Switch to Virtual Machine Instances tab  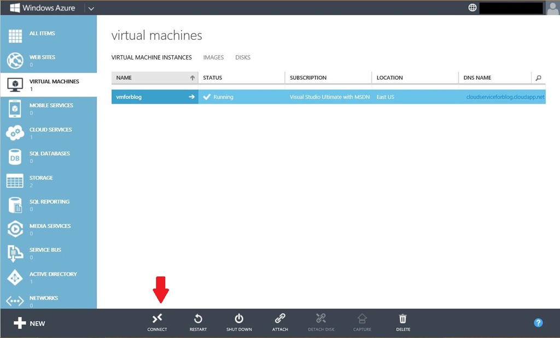tap(151, 57)
